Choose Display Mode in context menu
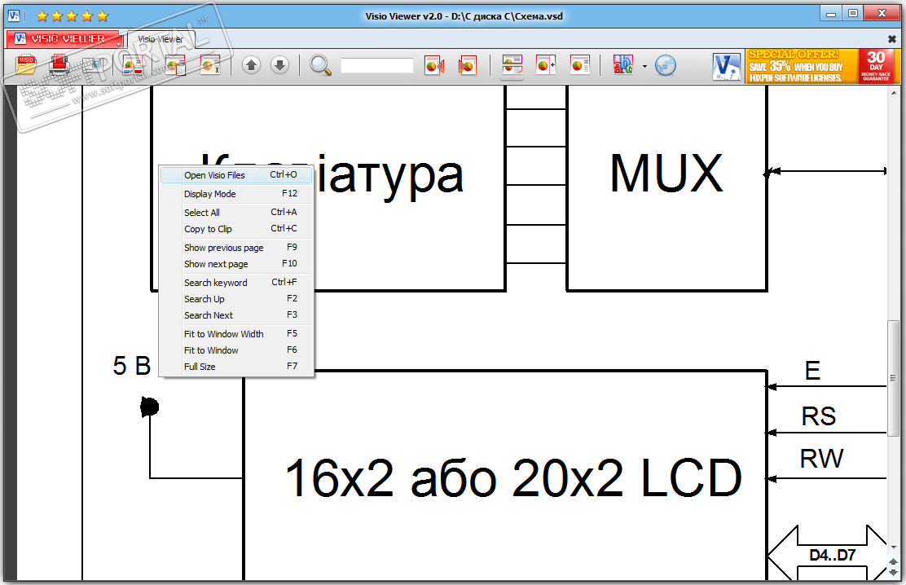This screenshot has width=906, height=585. pyautogui.click(x=236, y=194)
